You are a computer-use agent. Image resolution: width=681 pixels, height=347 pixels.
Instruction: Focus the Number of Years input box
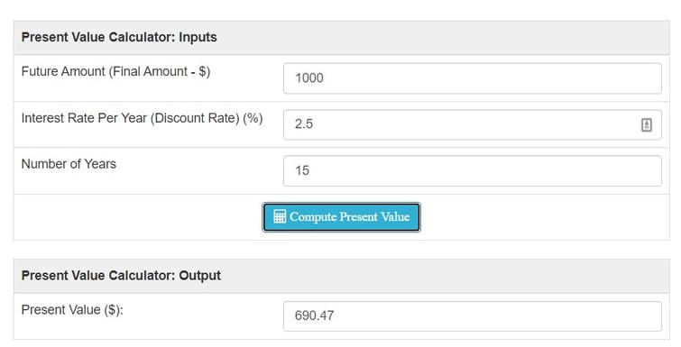473,171
